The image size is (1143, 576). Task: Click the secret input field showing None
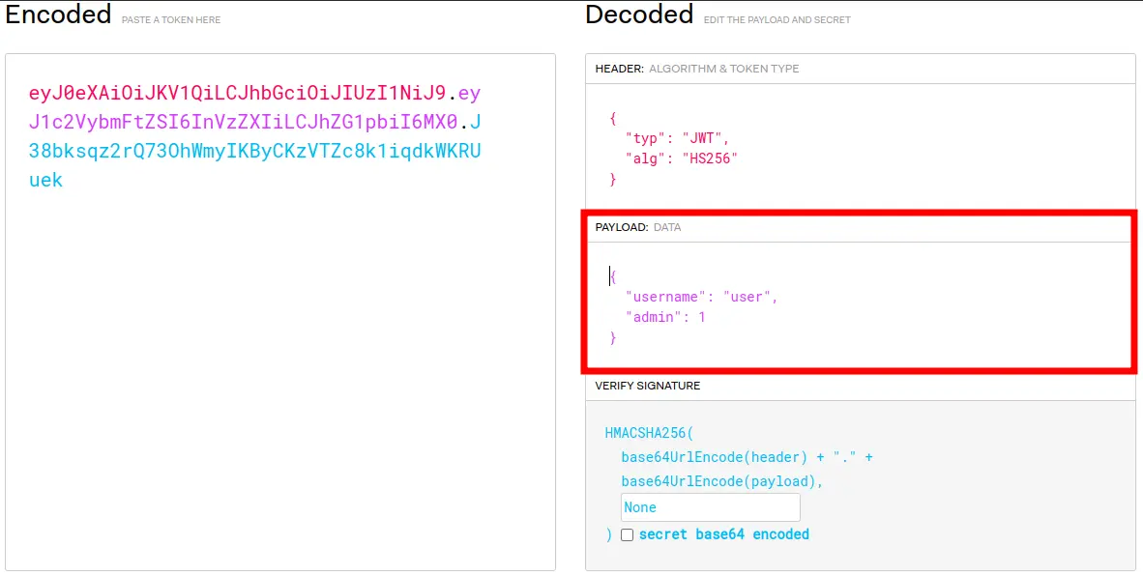click(710, 507)
